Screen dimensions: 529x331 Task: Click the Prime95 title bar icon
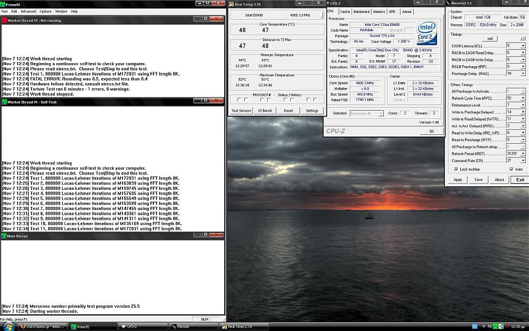click(x=3, y=4)
